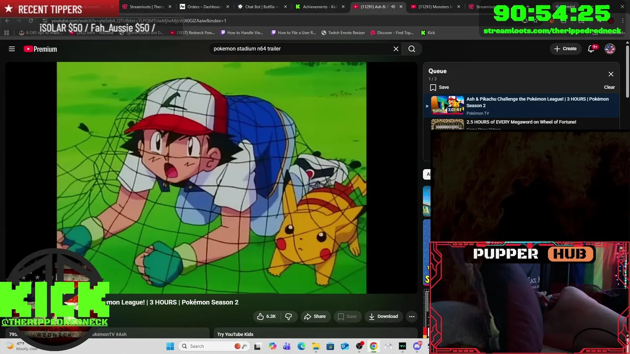Save the queue to a playlist
The width and height of the screenshot is (630, 354).
(439, 87)
